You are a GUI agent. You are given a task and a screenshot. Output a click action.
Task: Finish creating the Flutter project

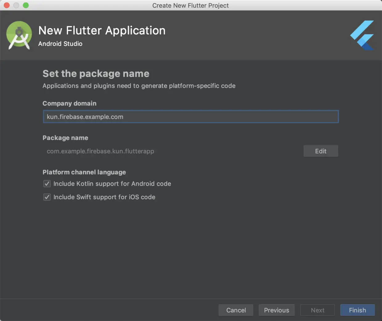pos(357,310)
